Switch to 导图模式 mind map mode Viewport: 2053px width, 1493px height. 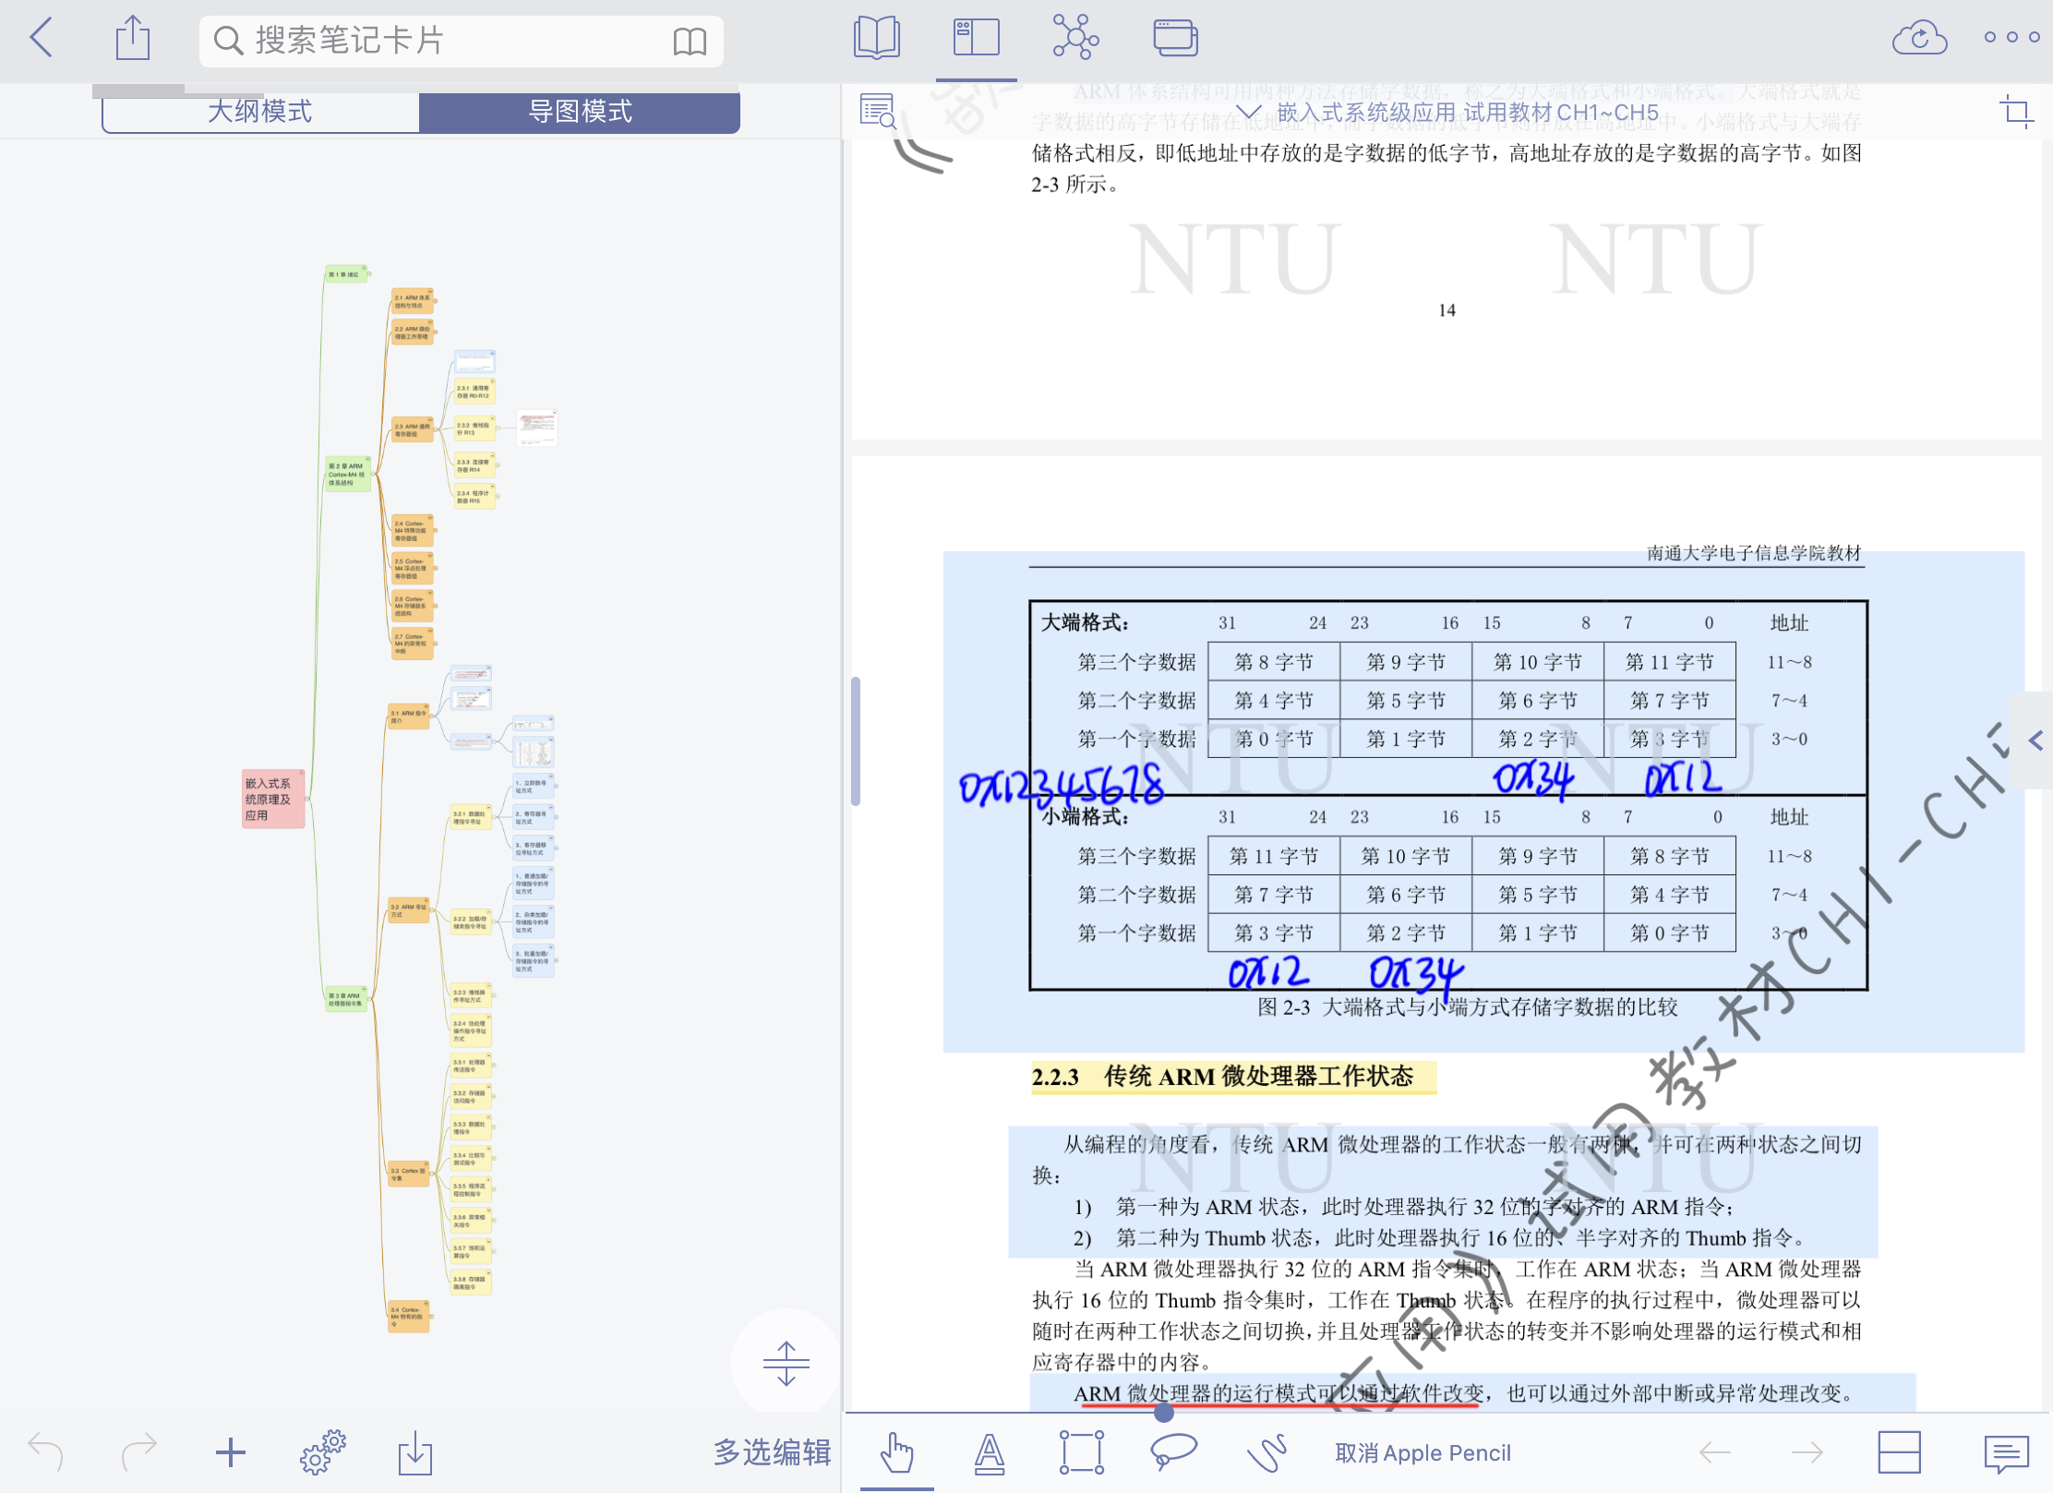[580, 112]
